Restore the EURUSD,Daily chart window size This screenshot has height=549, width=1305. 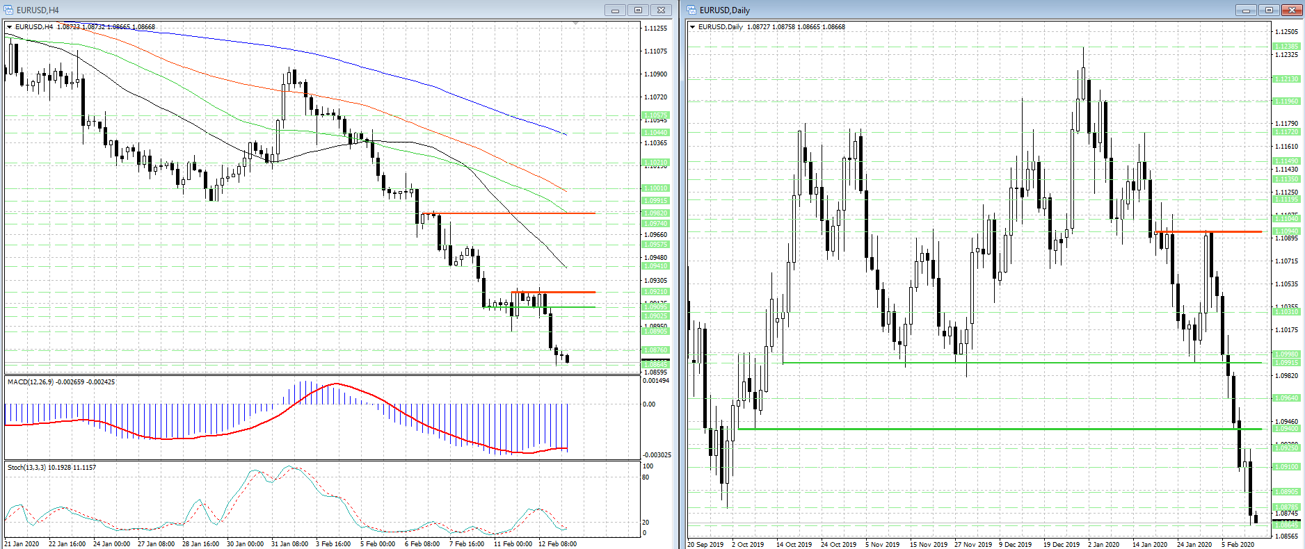coord(1270,10)
